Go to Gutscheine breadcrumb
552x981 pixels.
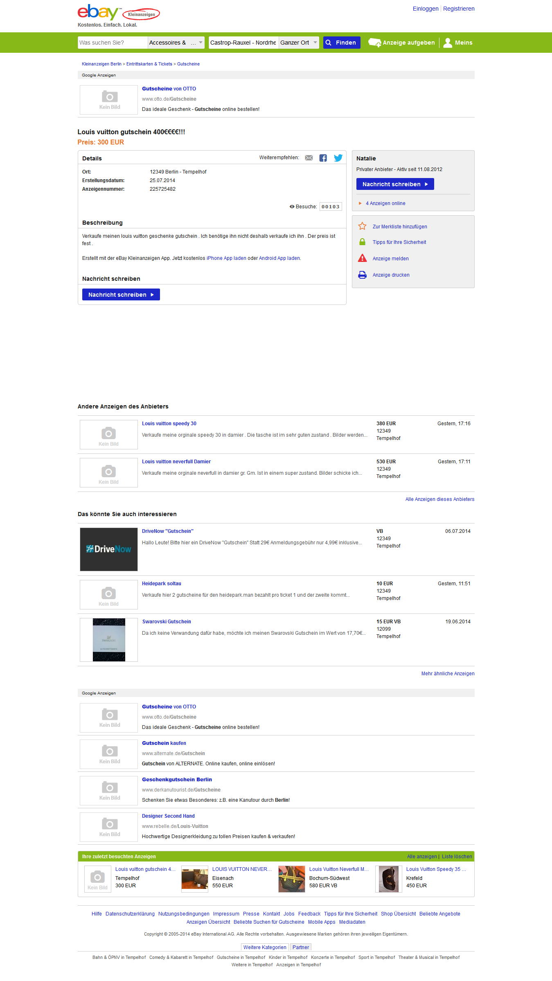click(x=188, y=64)
